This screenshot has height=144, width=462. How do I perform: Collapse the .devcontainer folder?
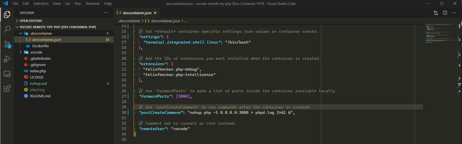point(21,33)
